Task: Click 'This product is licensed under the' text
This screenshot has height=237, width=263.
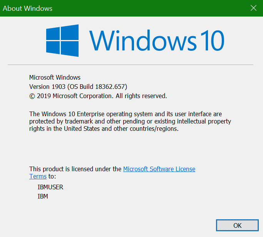Action: click(x=75, y=169)
